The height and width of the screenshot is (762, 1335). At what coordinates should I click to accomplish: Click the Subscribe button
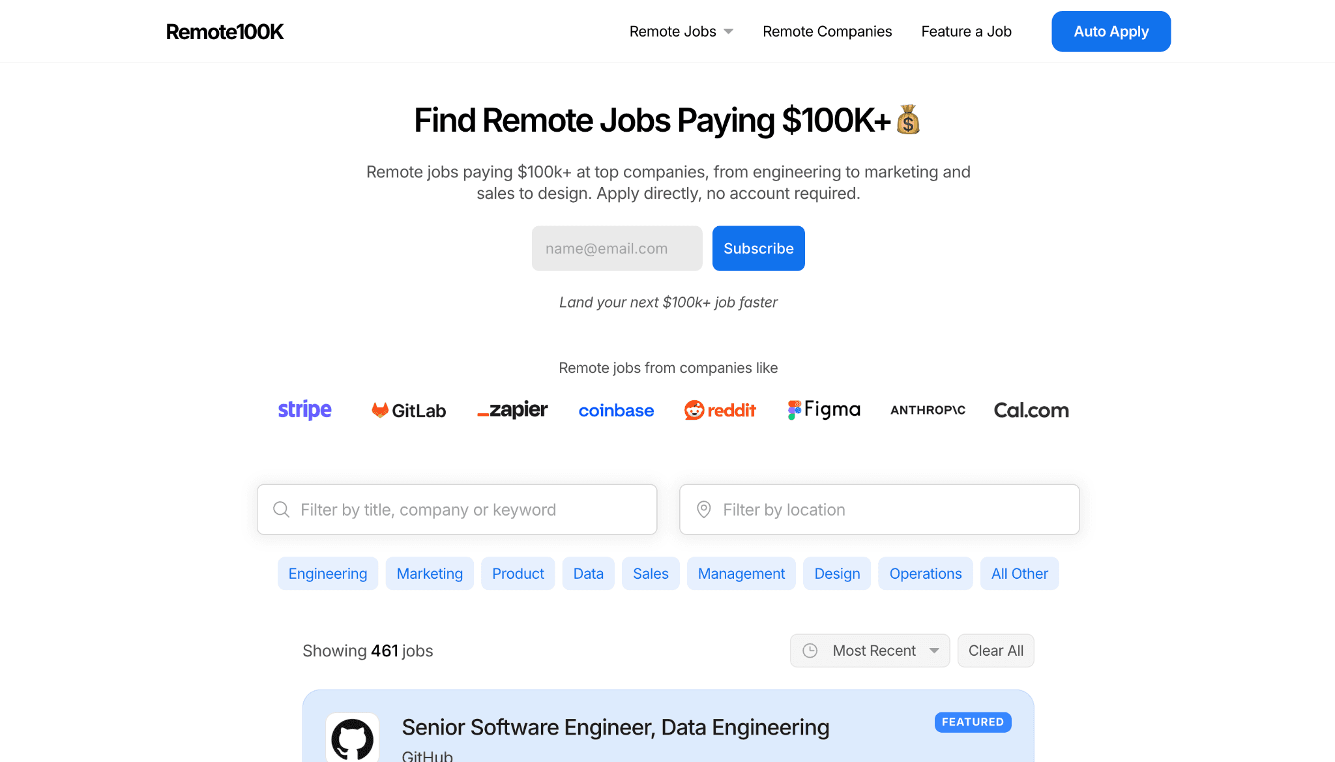click(x=758, y=248)
